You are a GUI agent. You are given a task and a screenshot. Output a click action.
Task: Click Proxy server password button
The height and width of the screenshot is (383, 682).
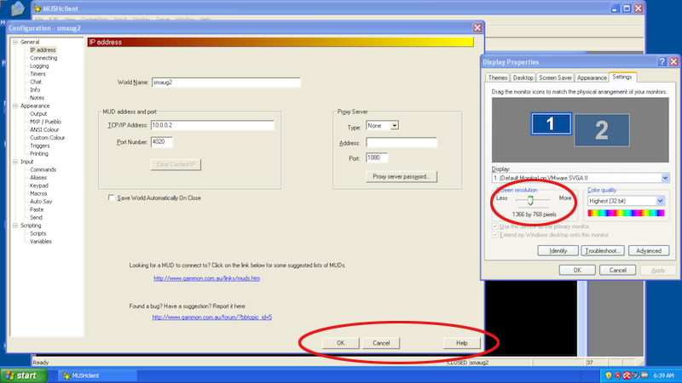coord(401,177)
